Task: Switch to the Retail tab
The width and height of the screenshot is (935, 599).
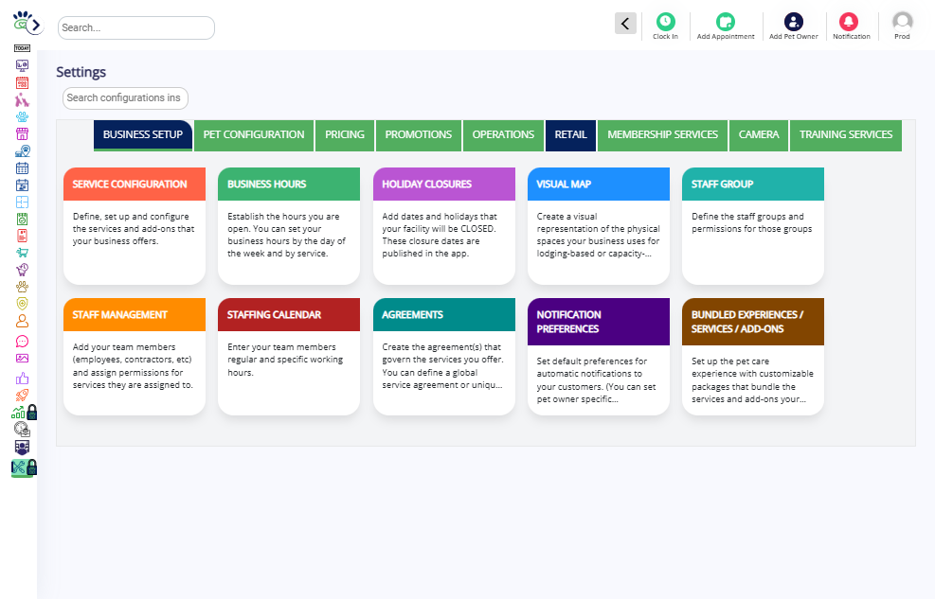Action: [570, 135]
